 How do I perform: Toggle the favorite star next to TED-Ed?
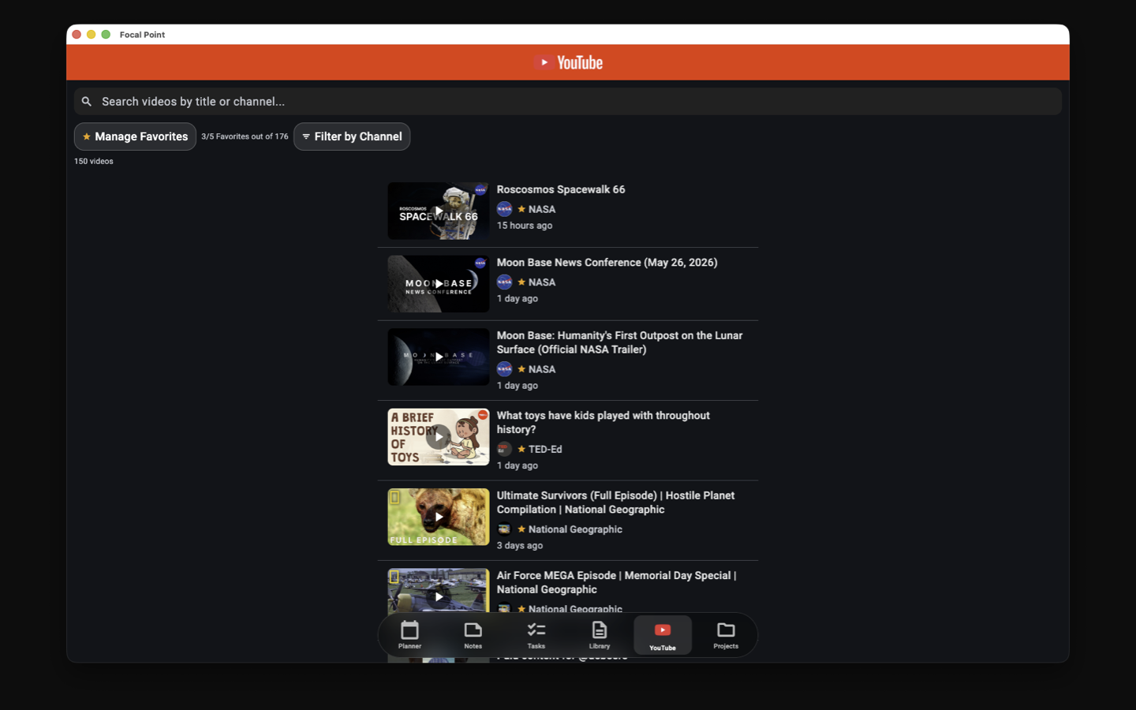pyautogui.click(x=521, y=449)
